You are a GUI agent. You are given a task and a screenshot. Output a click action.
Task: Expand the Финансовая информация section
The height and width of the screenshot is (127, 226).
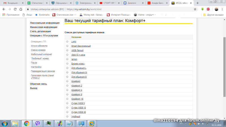(x=44, y=27)
